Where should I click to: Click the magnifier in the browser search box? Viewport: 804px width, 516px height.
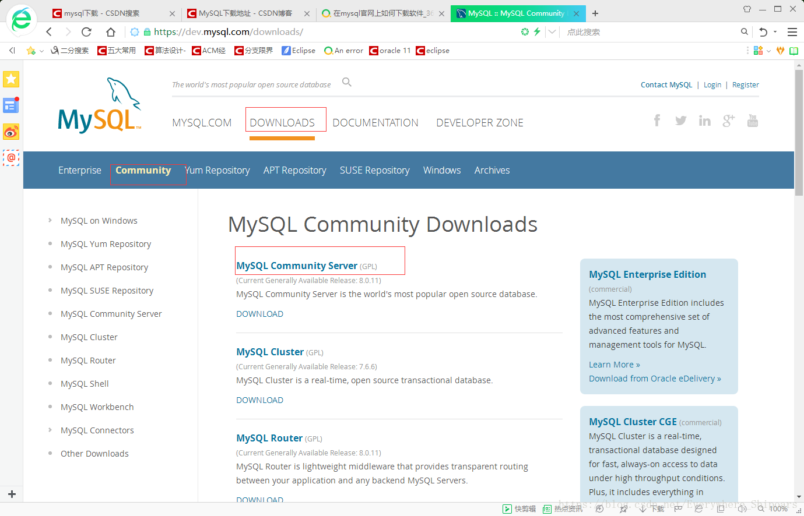pyautogui.click(x=745, y=32)
